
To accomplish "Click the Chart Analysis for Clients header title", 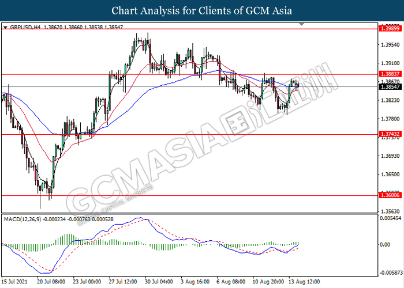I will point(202,10).
